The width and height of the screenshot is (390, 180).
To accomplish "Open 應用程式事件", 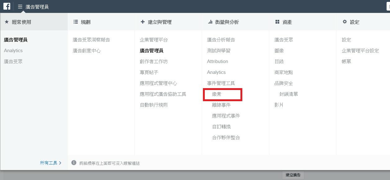I will click(x=226, y=116).
